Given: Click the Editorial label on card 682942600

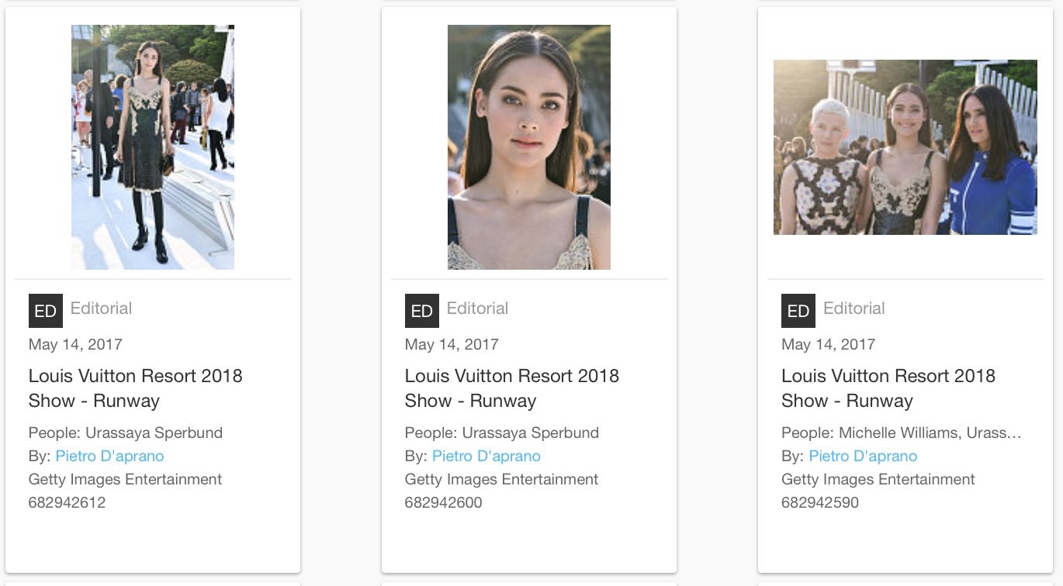Looking at the screenshot, I should 477,309.
